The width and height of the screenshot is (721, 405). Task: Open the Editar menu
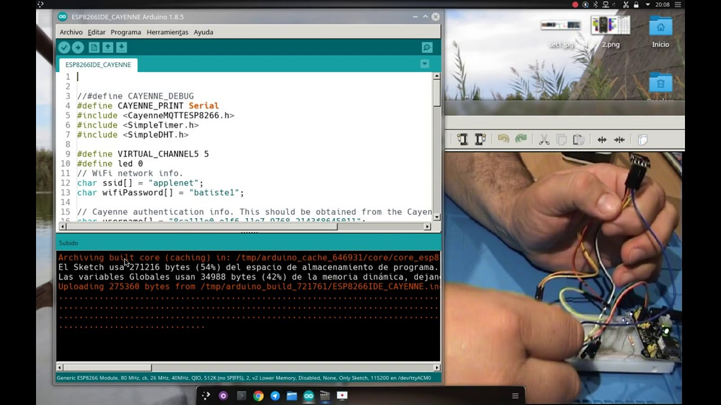(96, 32)
